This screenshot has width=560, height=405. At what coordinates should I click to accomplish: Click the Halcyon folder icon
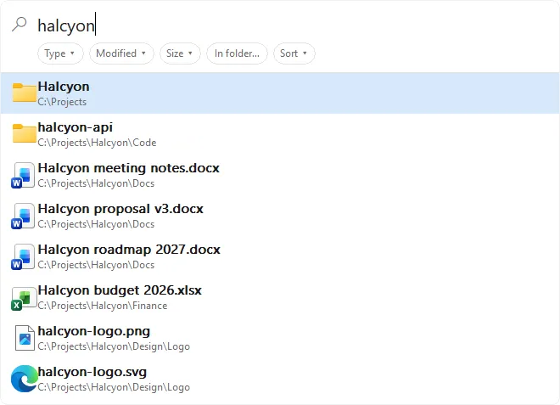click(x=25, y=93)
